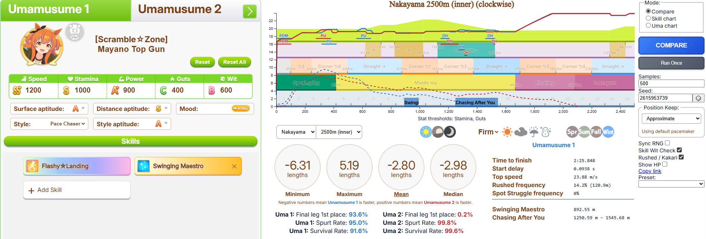Toggle Skill Wit Check checkbox
Screen dimensions: 706x239
679,150
